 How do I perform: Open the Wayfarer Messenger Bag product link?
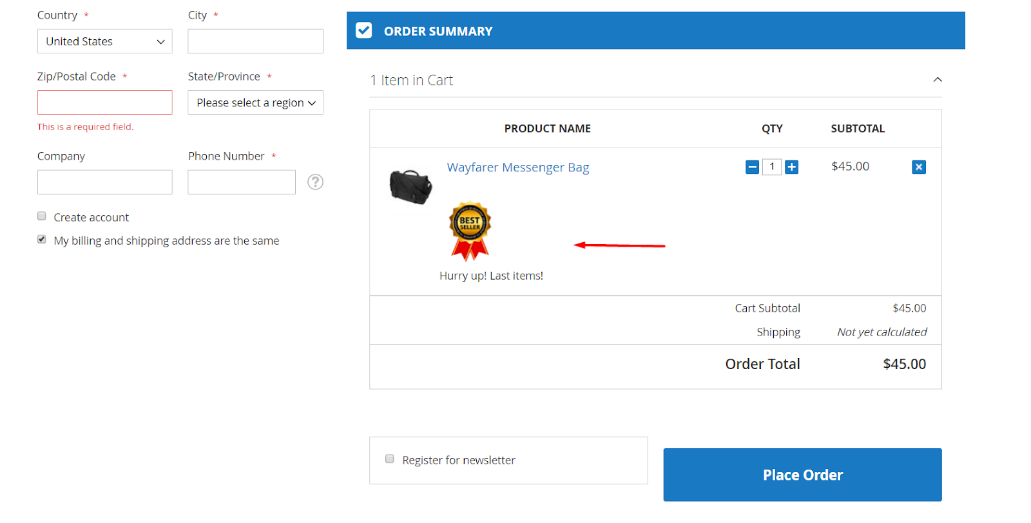[518, 167]
